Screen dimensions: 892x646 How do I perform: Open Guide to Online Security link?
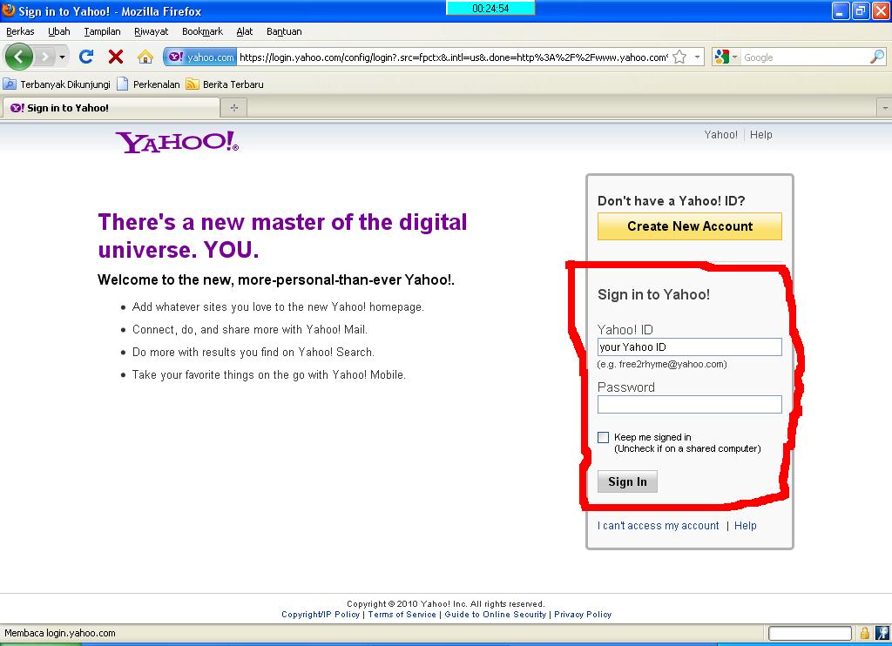495,614
